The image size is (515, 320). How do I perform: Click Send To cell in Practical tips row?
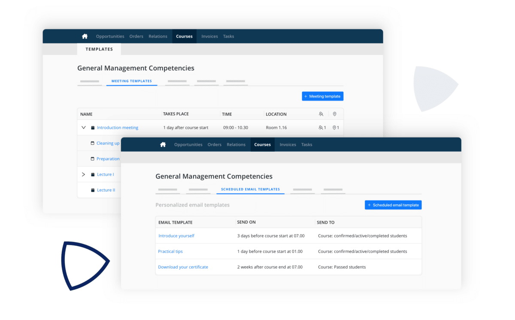(363, 251)
